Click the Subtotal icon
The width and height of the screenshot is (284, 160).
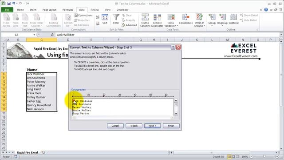click(x=233, y=19)
